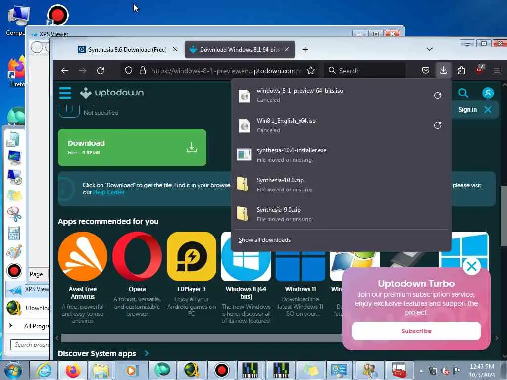Screen dimensions: 507x380
Task: Open the Pocket save icon
Action: click(425, 70)
